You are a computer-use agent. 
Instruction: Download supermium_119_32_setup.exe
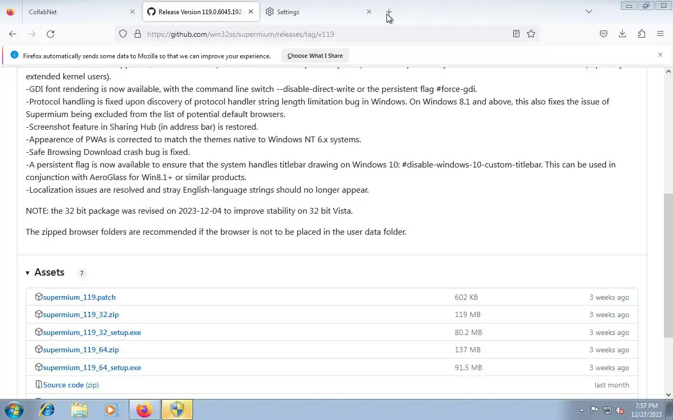pyautogui.click(x=92, y=332)
